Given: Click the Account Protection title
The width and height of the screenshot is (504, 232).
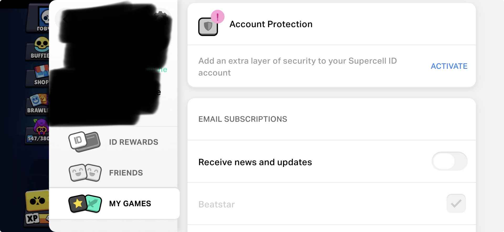Looking at the screenshot, I should pyautogui.click(x=271, y=24).
